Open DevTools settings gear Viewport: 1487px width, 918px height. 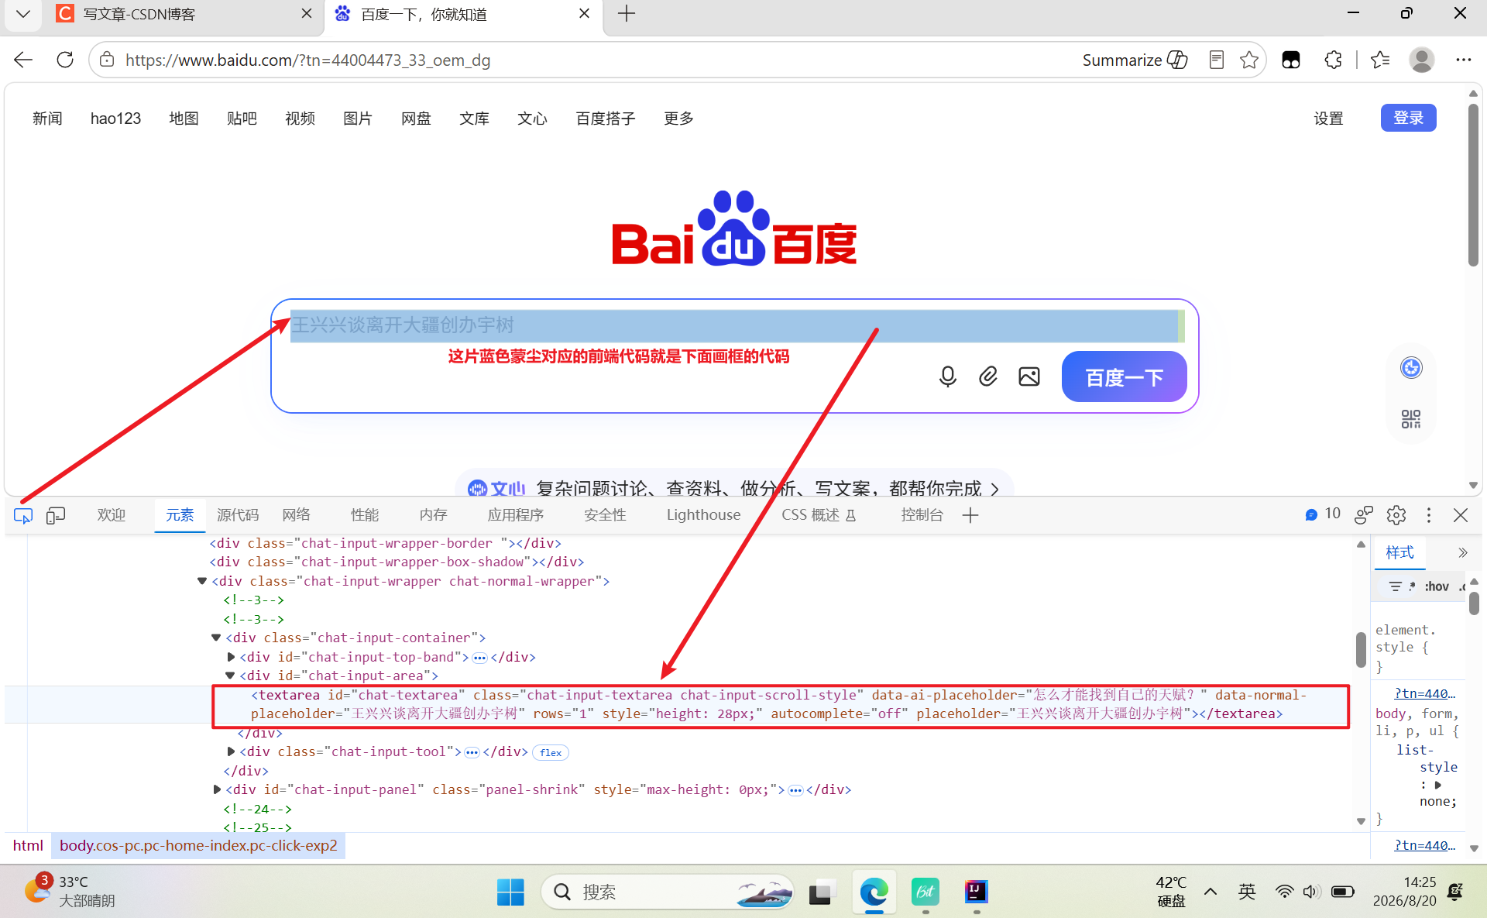(1396, 515)
